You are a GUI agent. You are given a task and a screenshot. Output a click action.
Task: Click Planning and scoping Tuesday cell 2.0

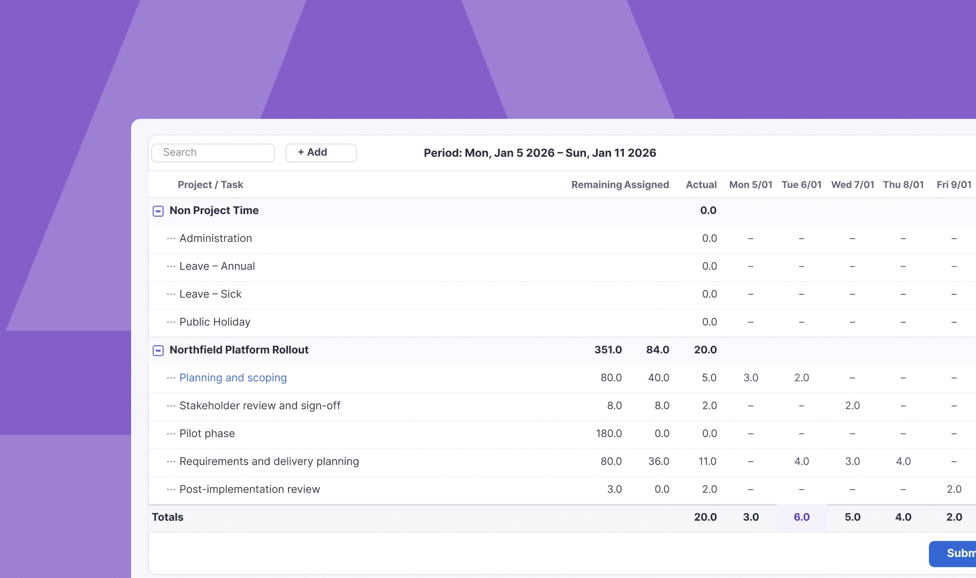(x=802, y=378)
